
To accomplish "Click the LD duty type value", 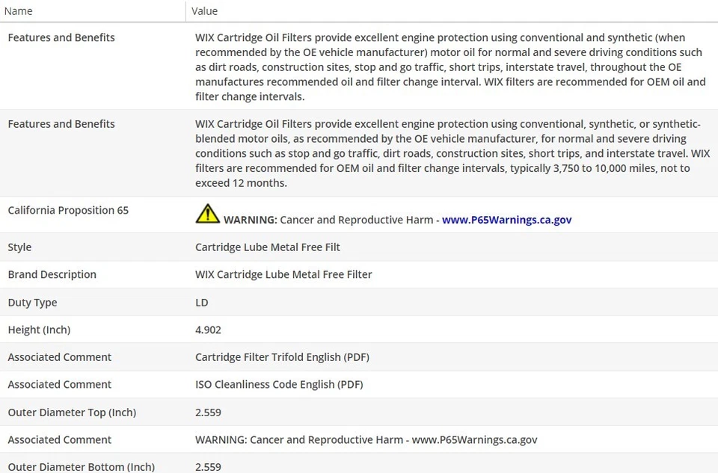I will click(x=202, y=303).
